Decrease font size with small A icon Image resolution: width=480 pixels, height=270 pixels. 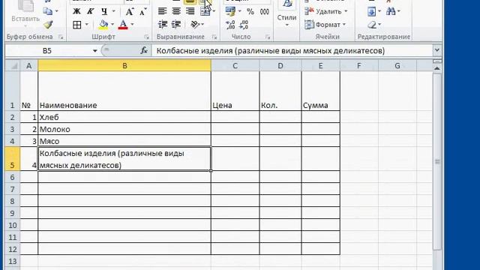pos(143,12)
